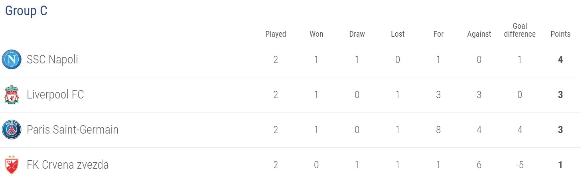Click the Group C heading

click(26, 11)
